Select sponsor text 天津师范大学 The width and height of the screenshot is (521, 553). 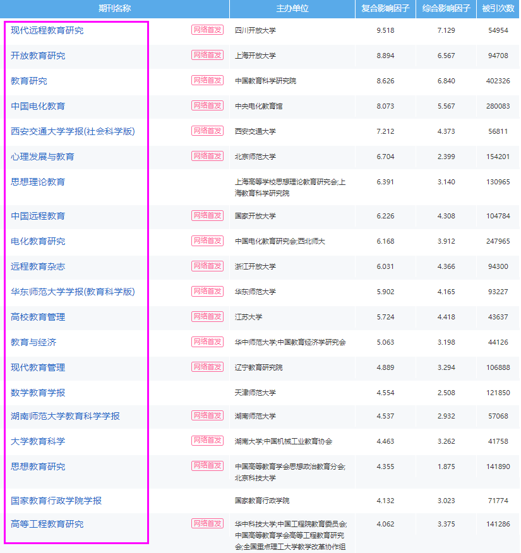pyautogui.click(x=255, y=393)
